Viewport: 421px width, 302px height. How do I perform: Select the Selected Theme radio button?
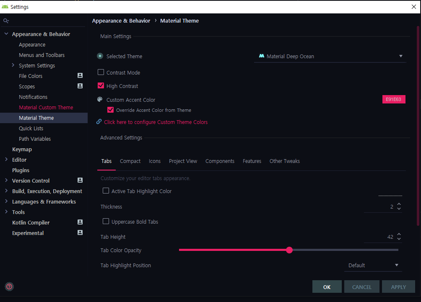pyautogui.click(x=100, y=56)
